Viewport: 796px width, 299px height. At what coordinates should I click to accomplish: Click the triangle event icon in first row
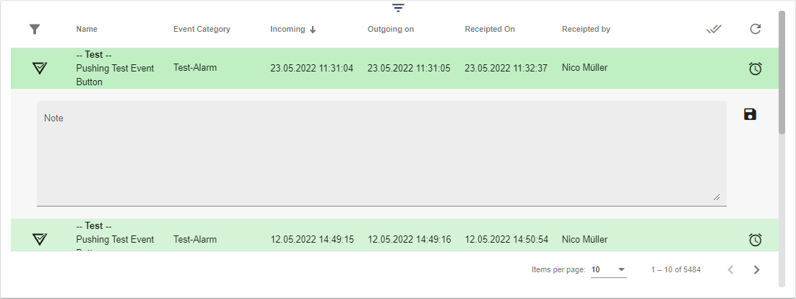tap(40, 68)
